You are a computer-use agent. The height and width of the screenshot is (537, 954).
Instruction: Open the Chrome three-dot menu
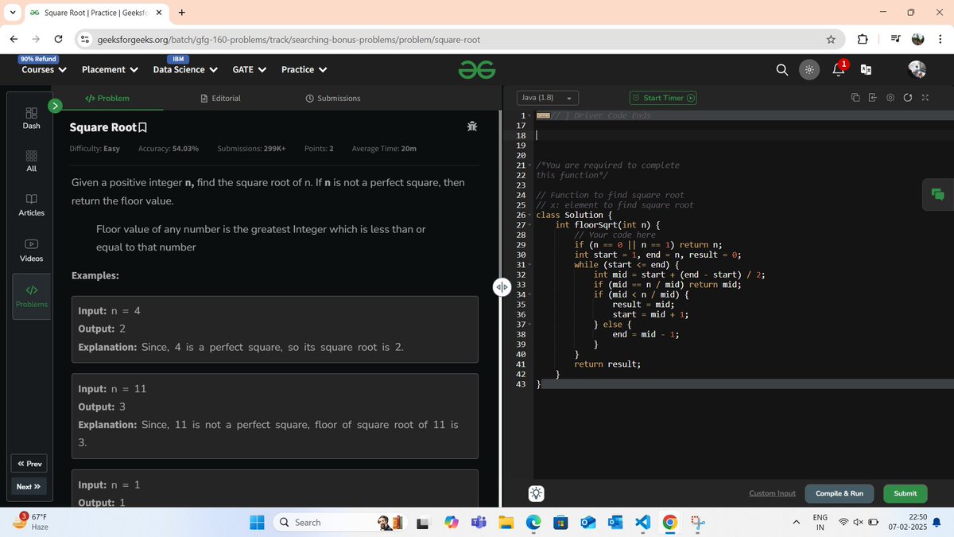(940, 40)
